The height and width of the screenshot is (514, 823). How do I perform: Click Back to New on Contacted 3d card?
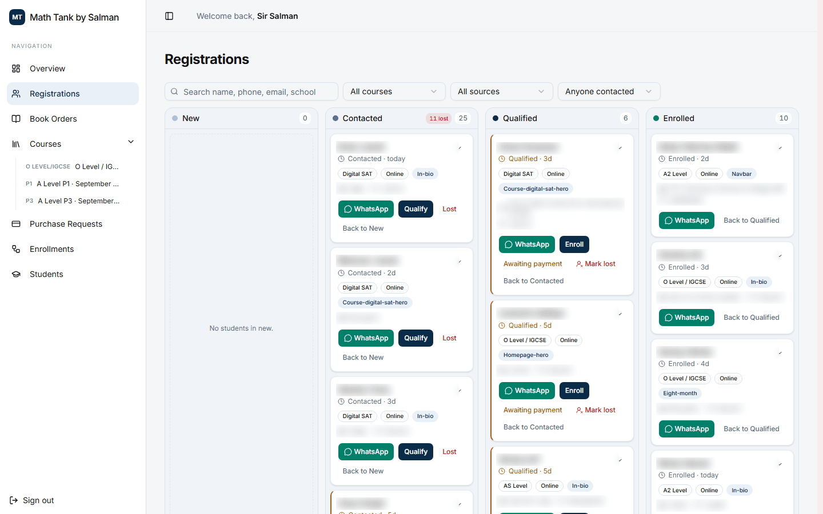pos(363,471)
